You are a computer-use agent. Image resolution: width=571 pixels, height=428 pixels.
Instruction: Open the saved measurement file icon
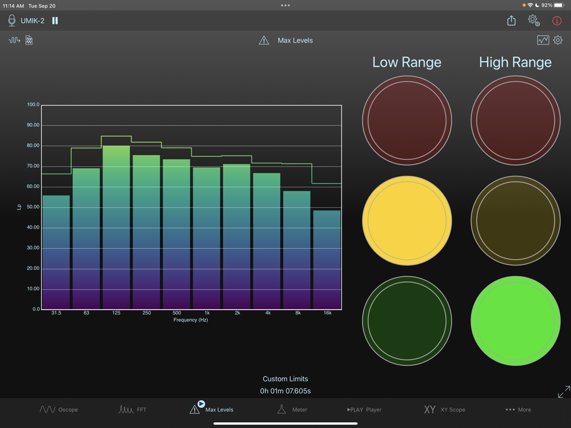(x=29, y=41)
